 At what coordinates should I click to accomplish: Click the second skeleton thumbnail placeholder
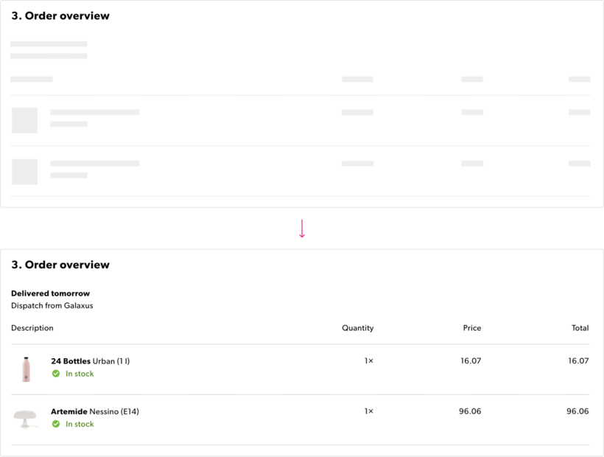coord(24,172)
